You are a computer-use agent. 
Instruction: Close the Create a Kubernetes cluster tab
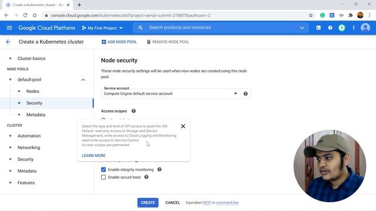pos(68,5)
